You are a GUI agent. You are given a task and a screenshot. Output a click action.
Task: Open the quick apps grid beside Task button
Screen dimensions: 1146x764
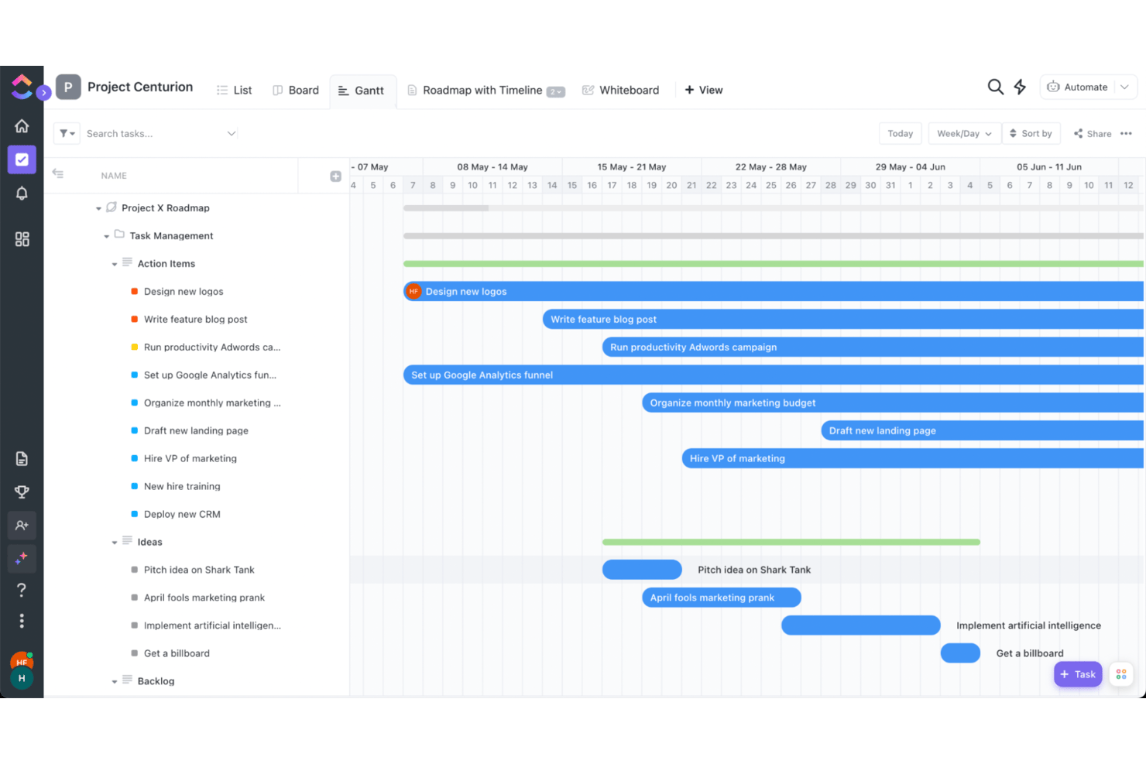(x=1121, y=674)
